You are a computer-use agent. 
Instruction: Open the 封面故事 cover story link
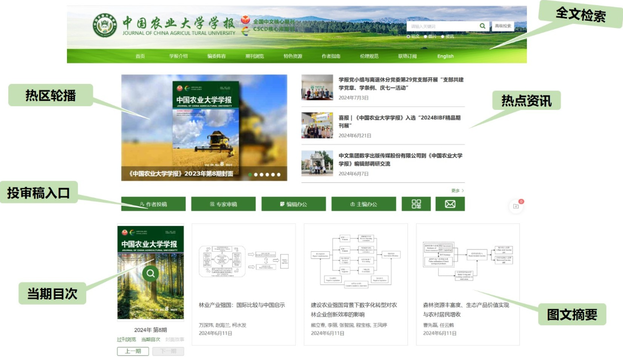pyautogui.click(x=175, y=339)
